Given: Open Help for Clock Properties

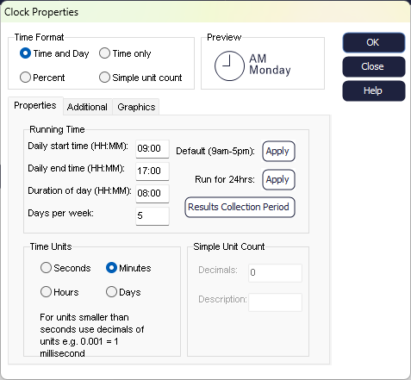Looking at the screenshot, I should click(374, 90).
